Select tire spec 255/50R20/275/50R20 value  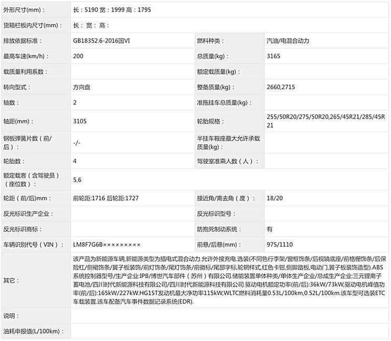[326, 121]
